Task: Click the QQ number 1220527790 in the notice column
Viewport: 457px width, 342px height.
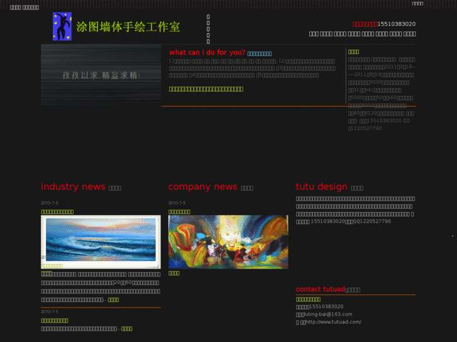Action: point(366,129)
